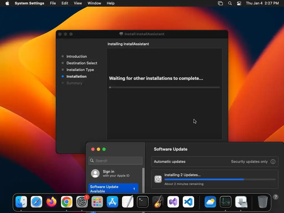
Task: Click Waiting for other installations text
Action: [x=156, y=78]
